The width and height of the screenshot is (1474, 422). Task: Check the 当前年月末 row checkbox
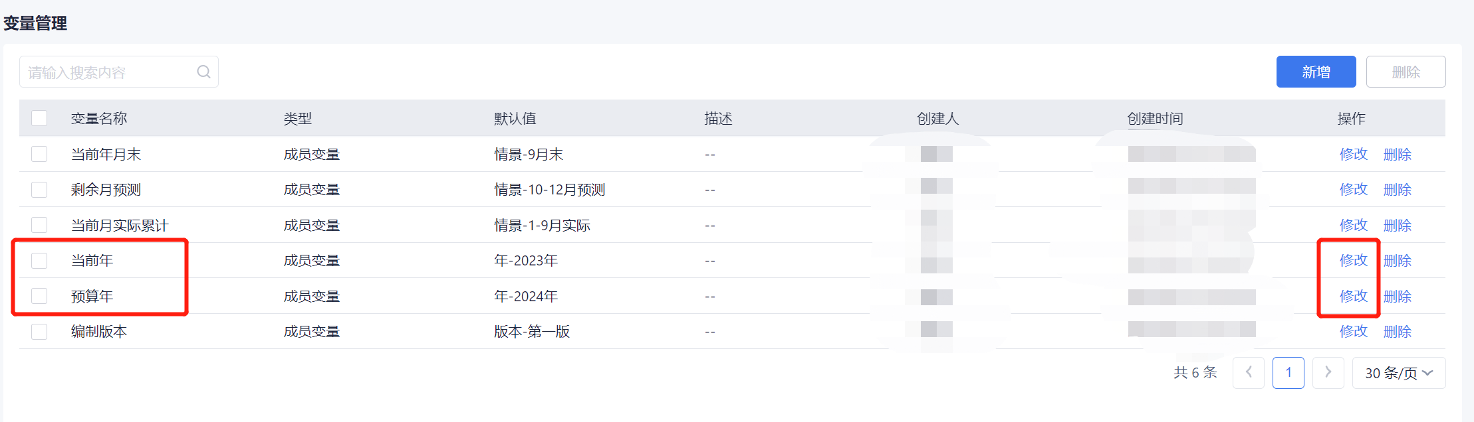(x=39, y=154)
